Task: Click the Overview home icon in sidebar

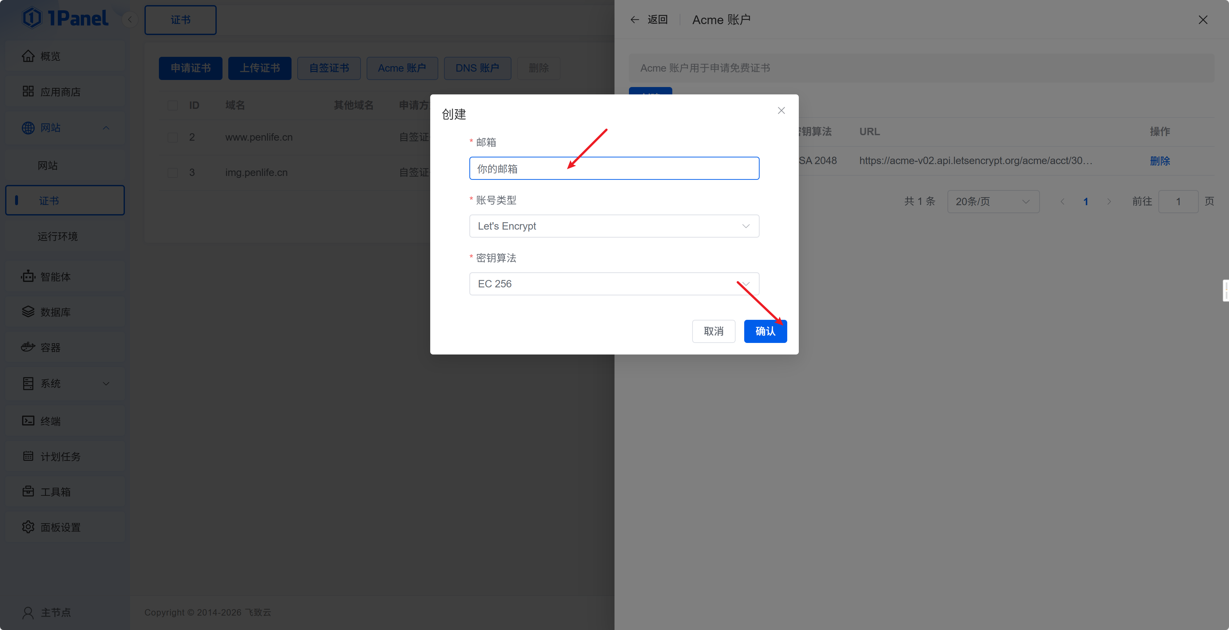Action: 28,56
